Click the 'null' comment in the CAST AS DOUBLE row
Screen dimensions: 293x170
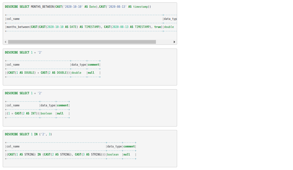click(91, 73)
